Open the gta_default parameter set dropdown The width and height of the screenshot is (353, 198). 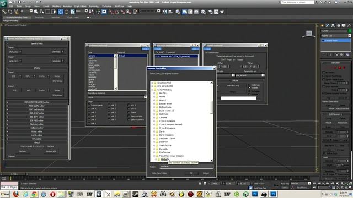(x=250, y=75)
